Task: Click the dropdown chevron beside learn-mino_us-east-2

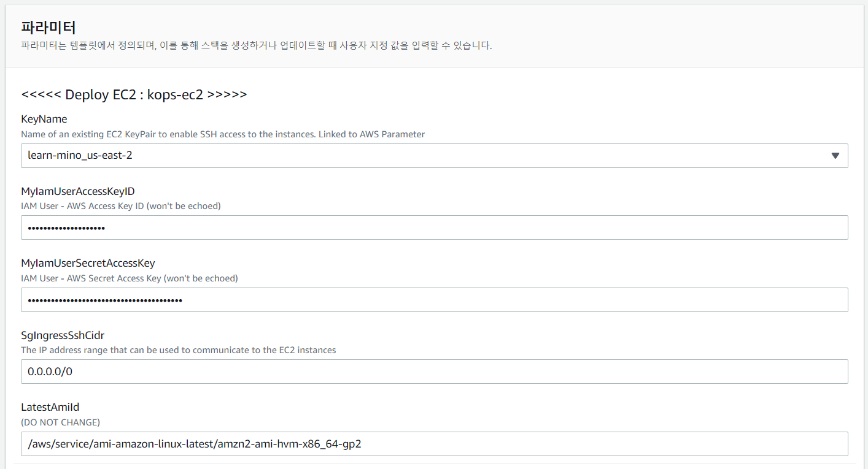Action: coord(835,155)
